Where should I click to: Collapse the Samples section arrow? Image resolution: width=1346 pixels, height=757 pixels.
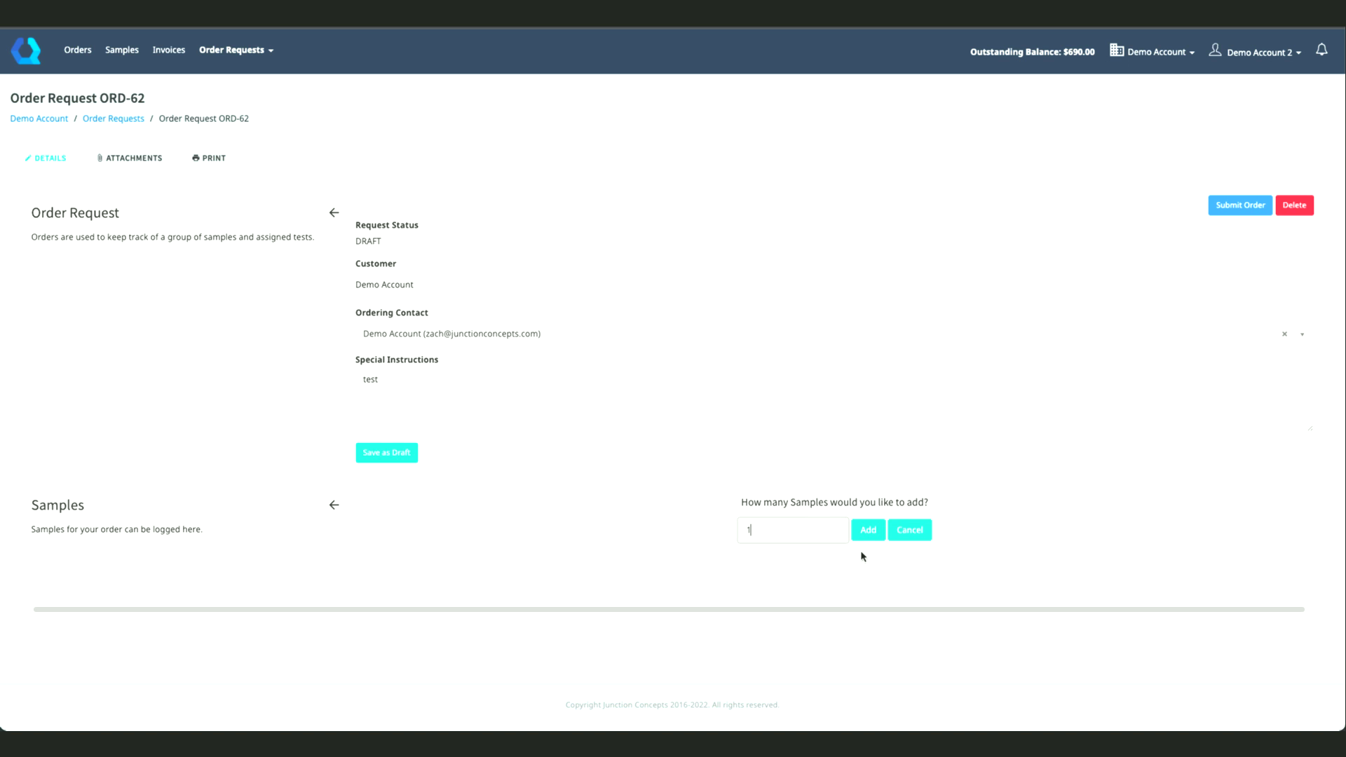coord(334,505)
